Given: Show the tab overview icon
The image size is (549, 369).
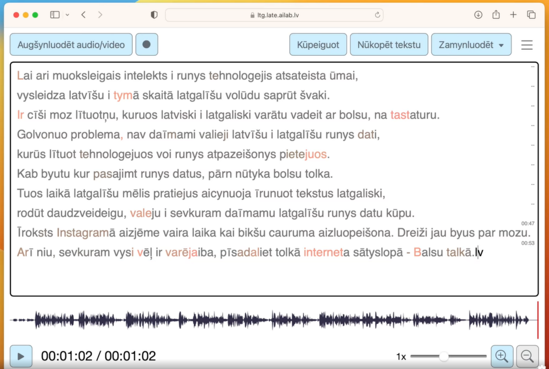Looking at the screenshot, I should [531, 15].
